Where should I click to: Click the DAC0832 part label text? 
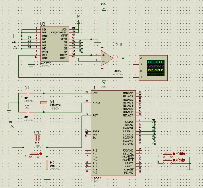46,63
